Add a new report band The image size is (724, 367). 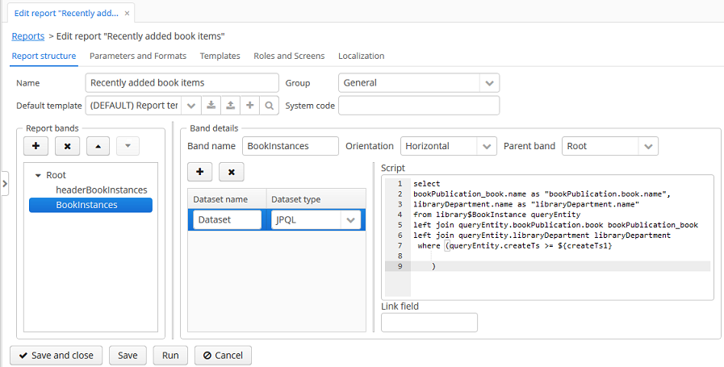point(36,146)
